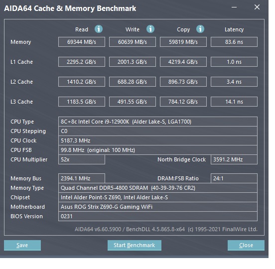Screen dimensions: 275x269
Task: Click the Write column info icon
Action: click(x=150, y=29)
